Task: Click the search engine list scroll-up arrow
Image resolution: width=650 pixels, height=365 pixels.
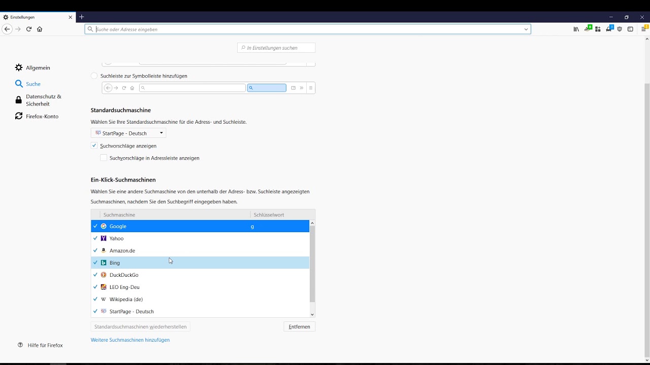Action: click(312, 223)
